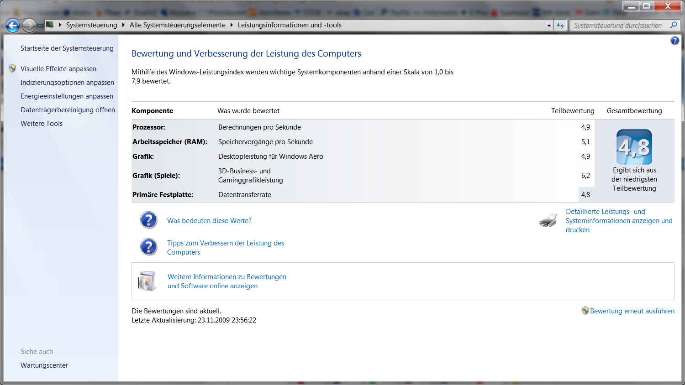Open Weitere Tools
This screenshot has height=385, width=685.
click(x=42, y=124)
